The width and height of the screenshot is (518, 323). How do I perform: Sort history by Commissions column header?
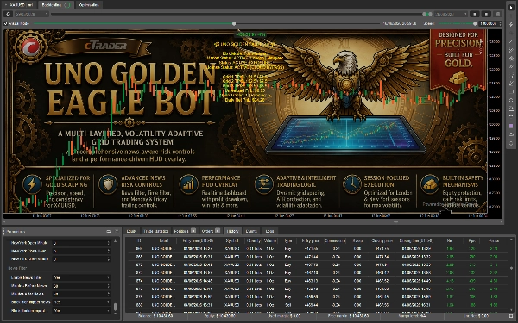[x=335, y=240]
